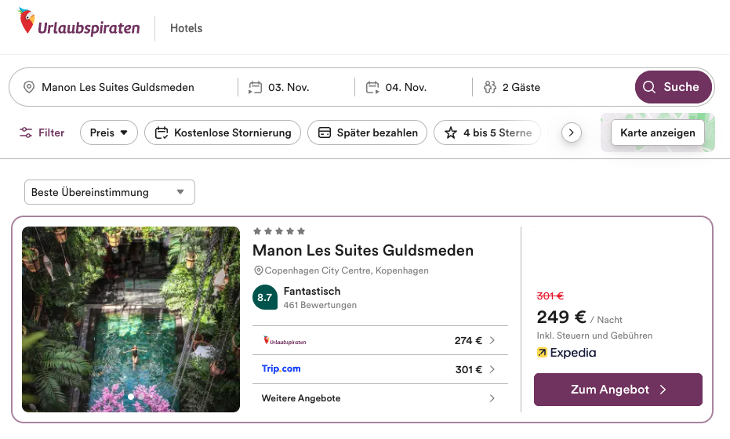This screenshot has height=439, width=730.
Task: Open the Beste Übereinstimmung sort dropdown
Action: tap(110, 192)
